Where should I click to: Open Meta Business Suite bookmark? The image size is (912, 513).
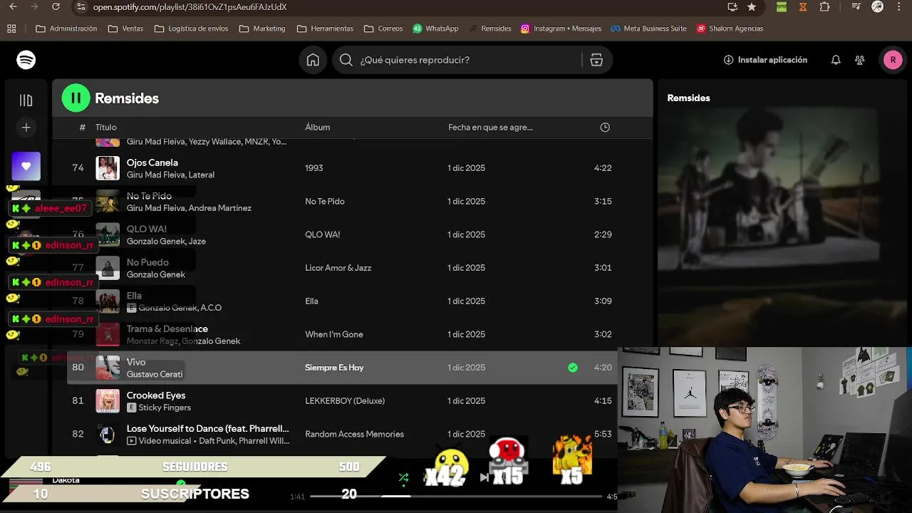tap(648, 28)
